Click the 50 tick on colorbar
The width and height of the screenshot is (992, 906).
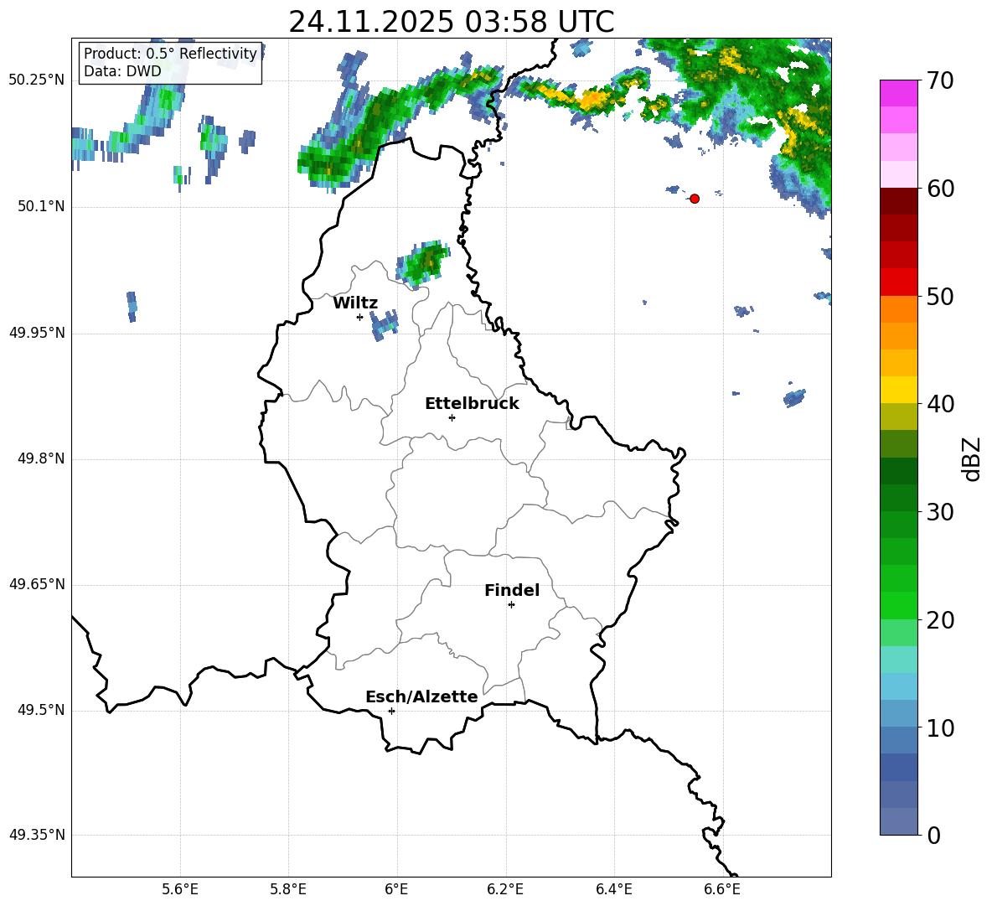[x=940, y=297]
